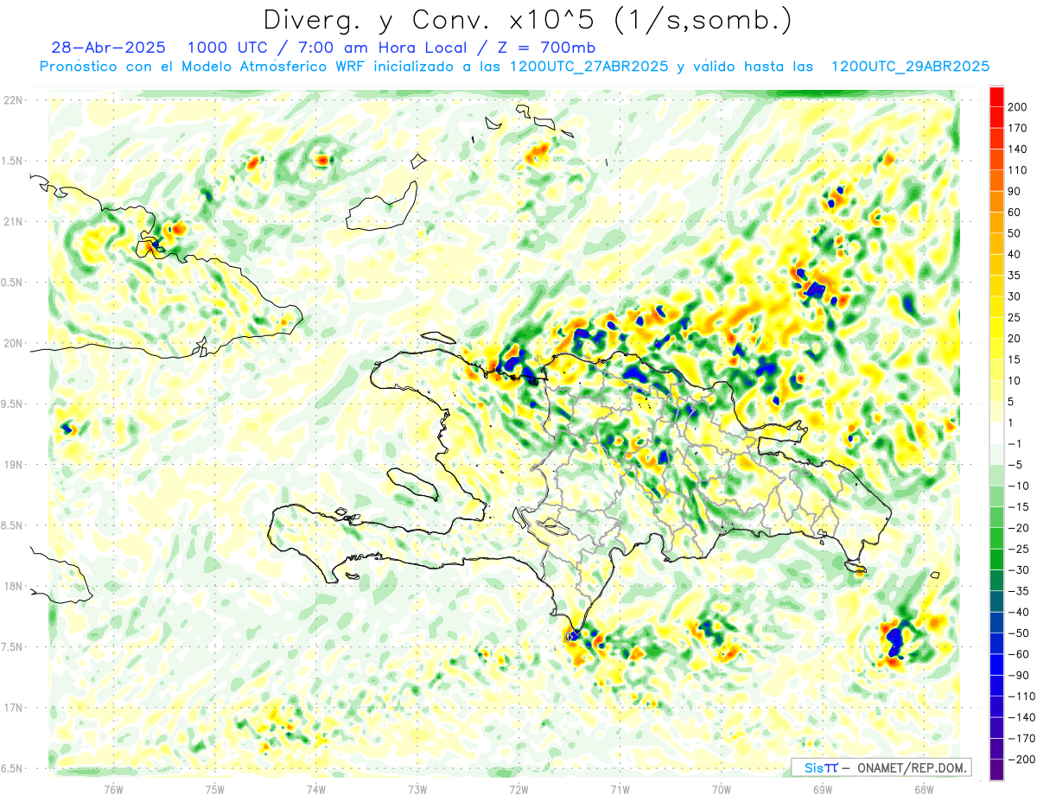Select the 72W longitude label
The height and width of the screenshot is (801, 1037).
click(518, 789)
